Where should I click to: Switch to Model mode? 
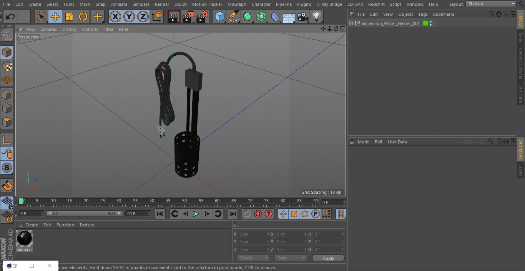(7, 52)
